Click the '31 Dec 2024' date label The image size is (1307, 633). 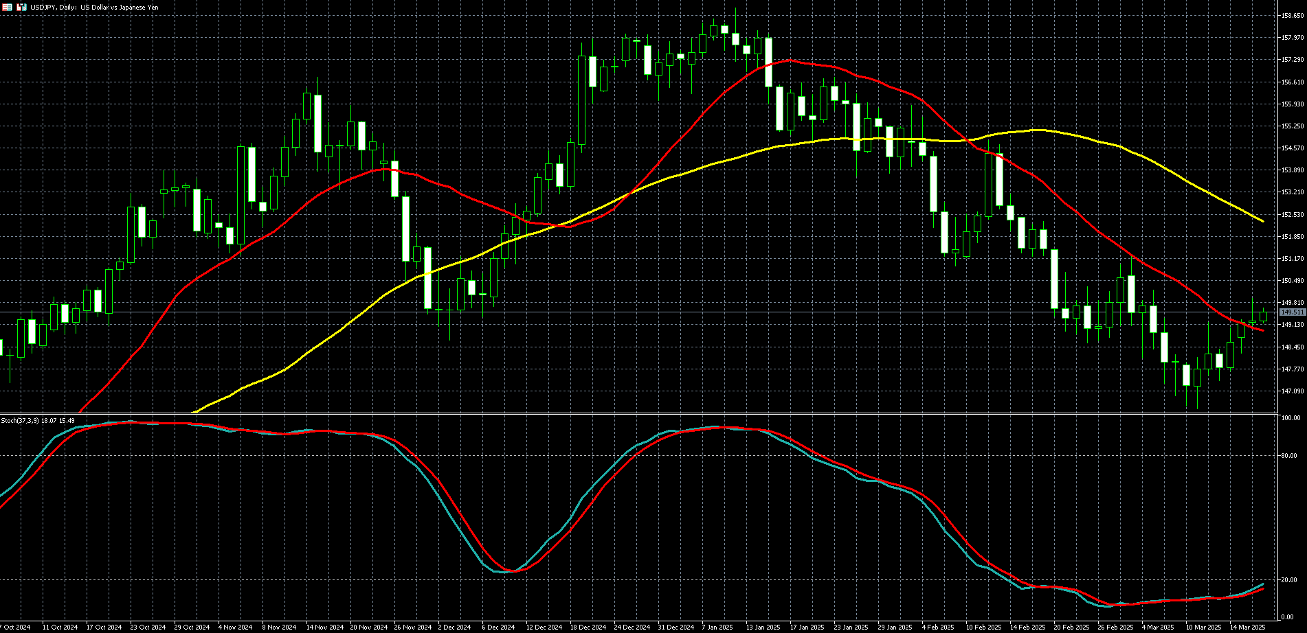(x=675, y=628)
